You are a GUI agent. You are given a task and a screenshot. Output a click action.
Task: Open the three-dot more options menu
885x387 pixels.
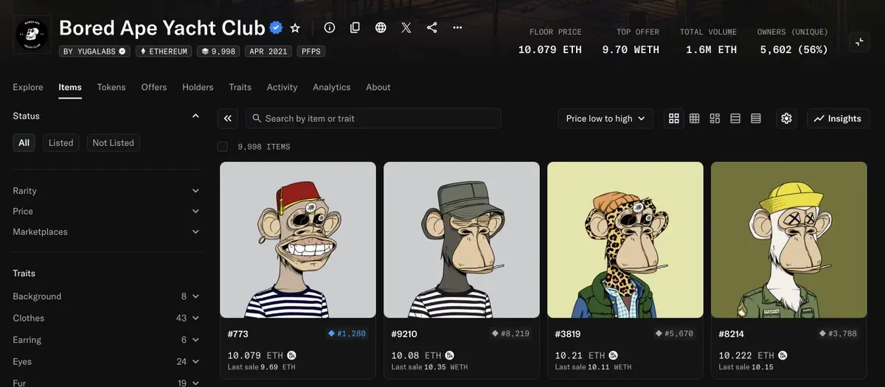click(457, 28)
